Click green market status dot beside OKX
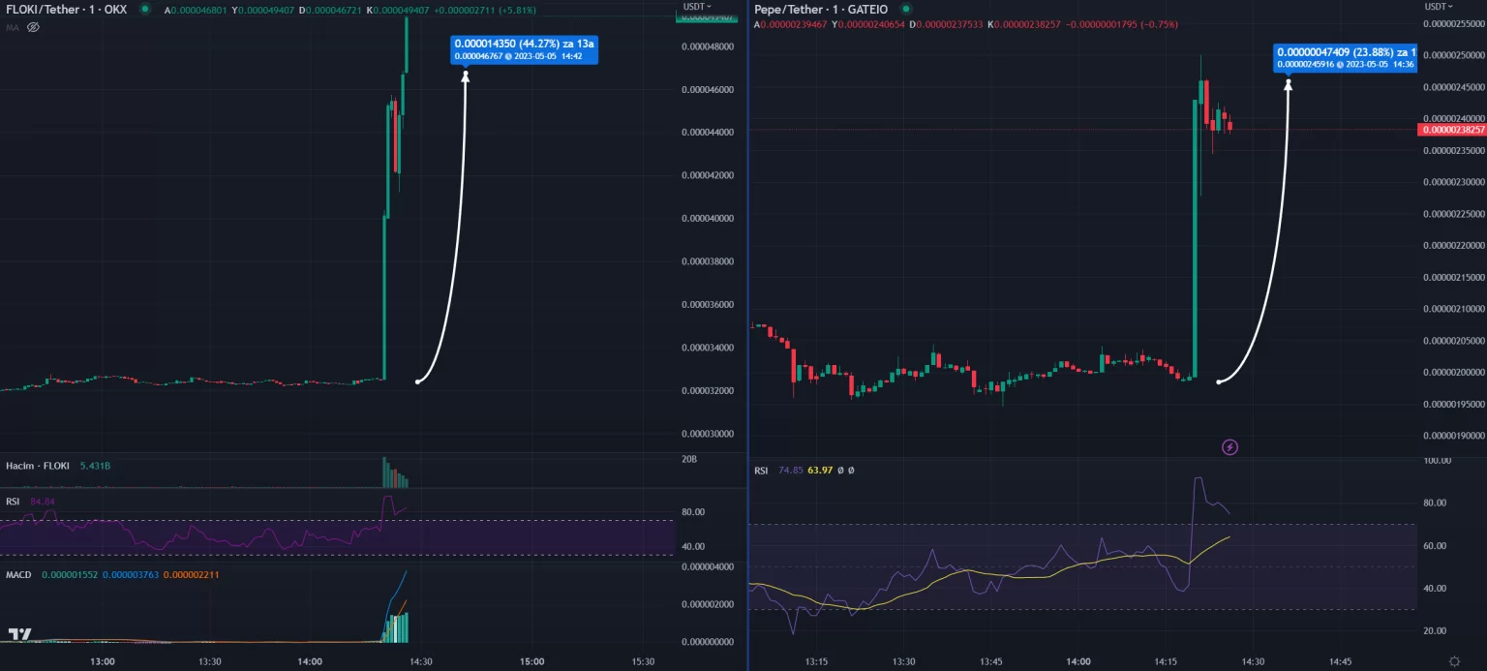This screenshot has width=1487, height=671. (x=145, y=9)
